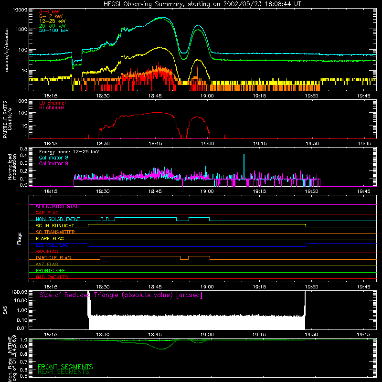The height and width of the screenshot is (382, 382).
Task: Click the ATTENUATOR_STATE flag label
Action: tap(58, 206)
